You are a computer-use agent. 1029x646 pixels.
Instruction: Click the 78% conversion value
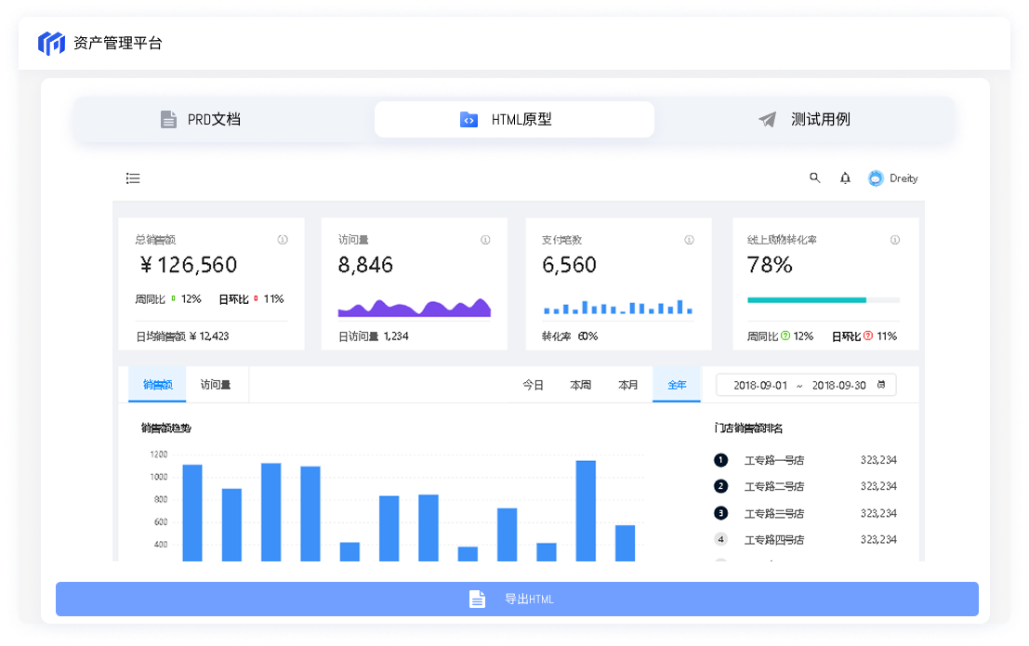770,265
